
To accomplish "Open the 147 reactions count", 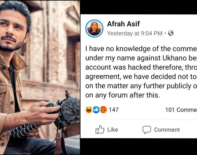I will click(x=114, y=110).
